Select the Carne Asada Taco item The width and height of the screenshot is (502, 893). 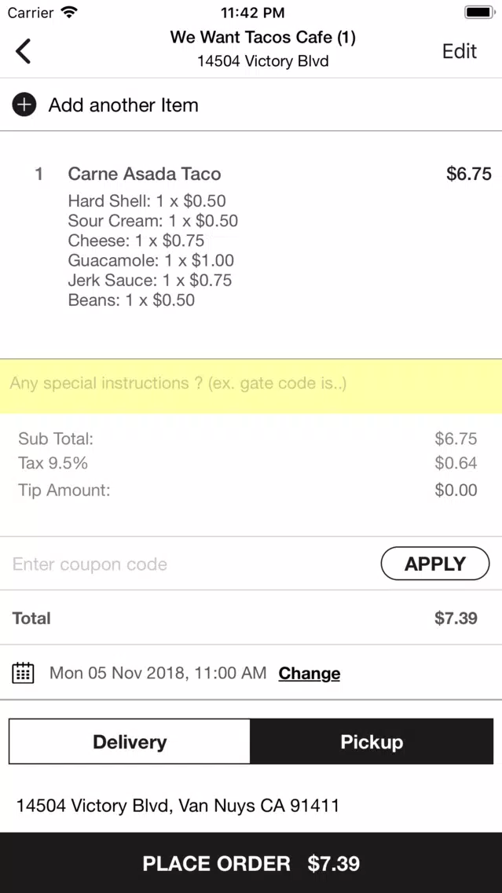(x=144, y=174)
